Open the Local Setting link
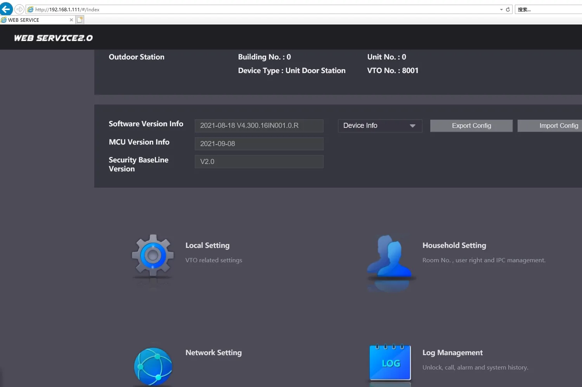The height and width of the screenshot is (387, 582). pyautogui.click(x=208, y=246)
